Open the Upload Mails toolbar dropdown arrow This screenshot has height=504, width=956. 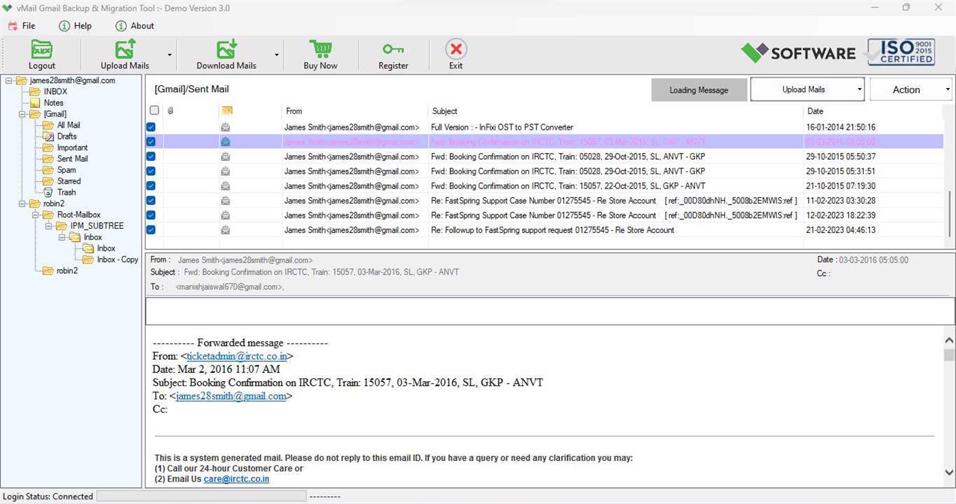[169, 55]
